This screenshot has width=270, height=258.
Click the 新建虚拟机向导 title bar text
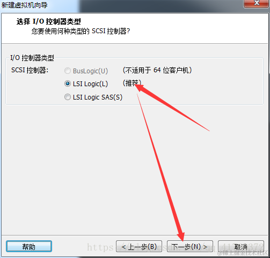click(24, 5)
